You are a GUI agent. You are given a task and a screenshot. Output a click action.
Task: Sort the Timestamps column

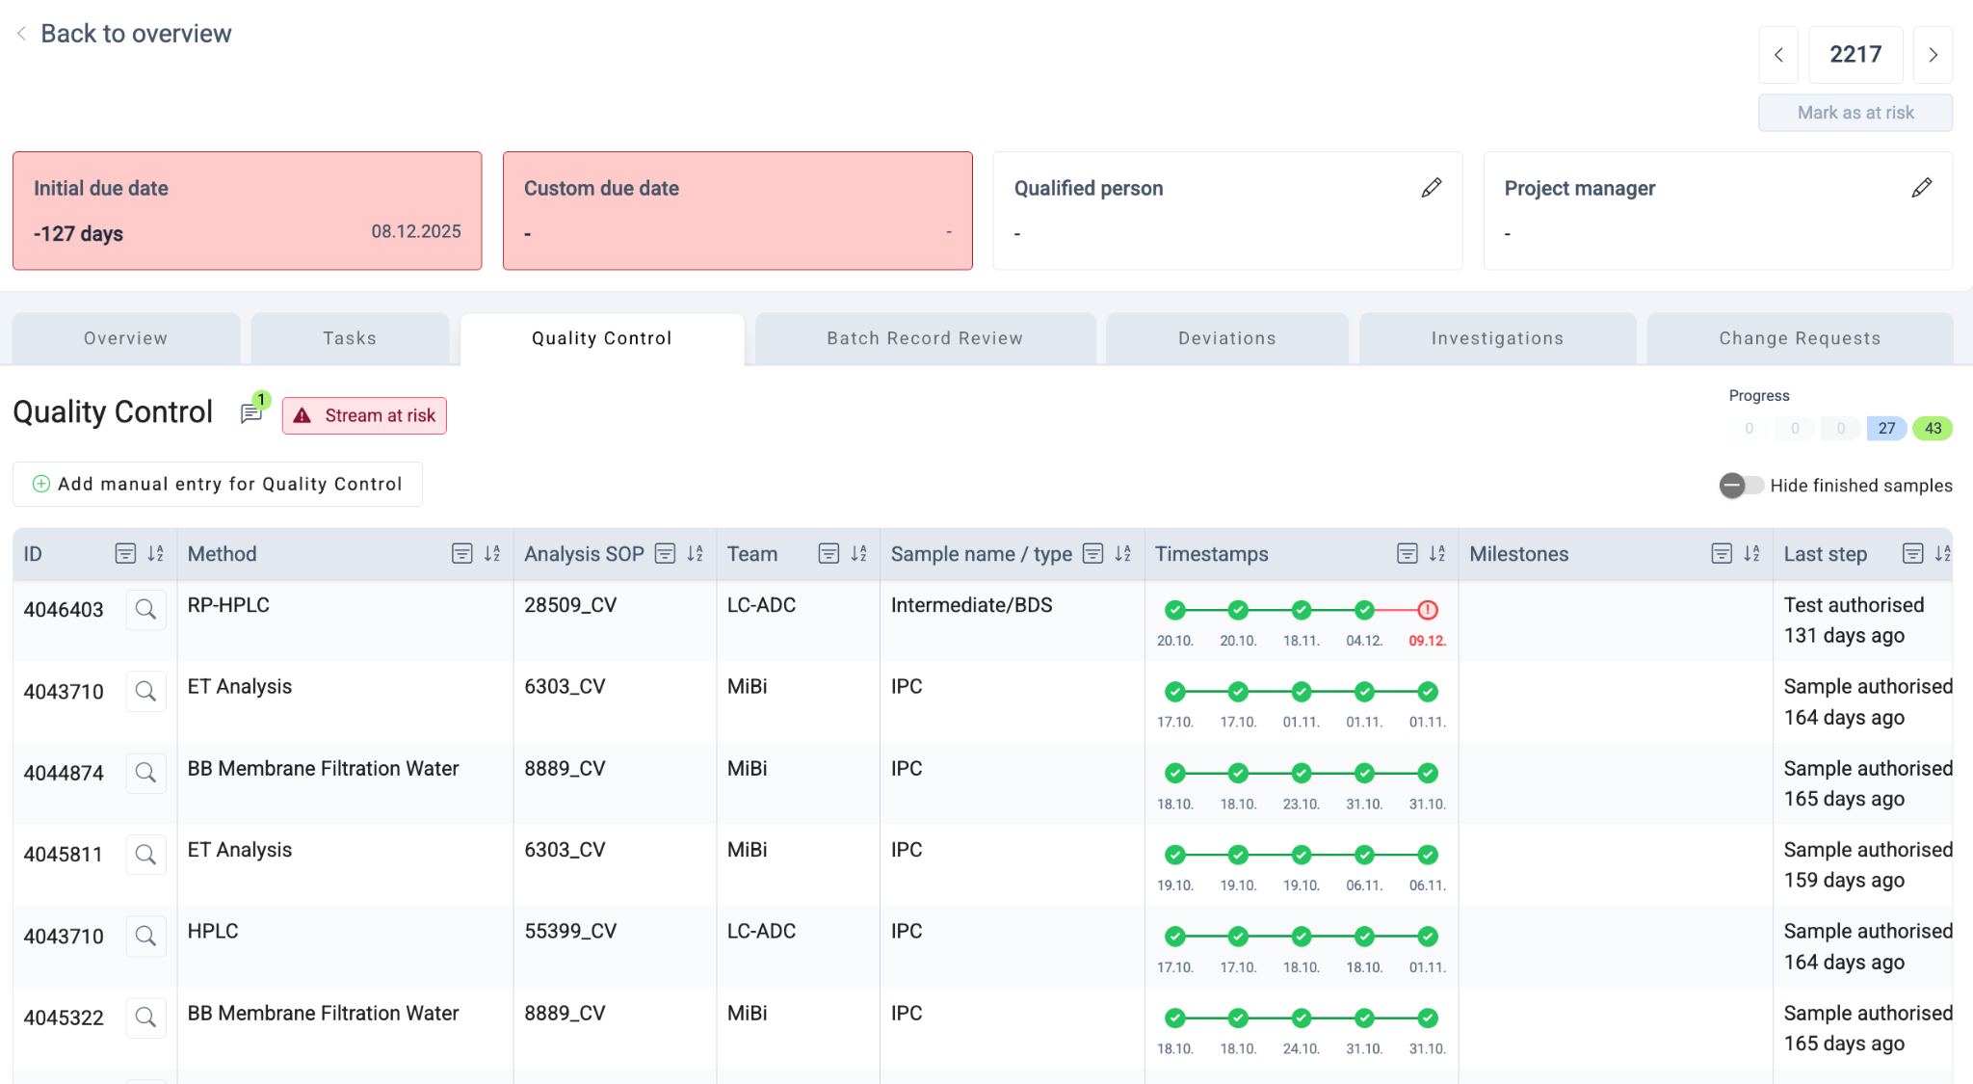pyautogui.click(x=1437, y=554)
